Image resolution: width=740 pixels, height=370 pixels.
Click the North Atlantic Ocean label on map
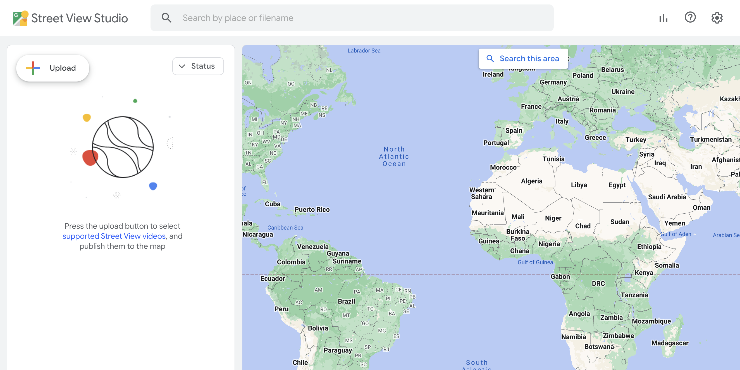pos(394,156)
